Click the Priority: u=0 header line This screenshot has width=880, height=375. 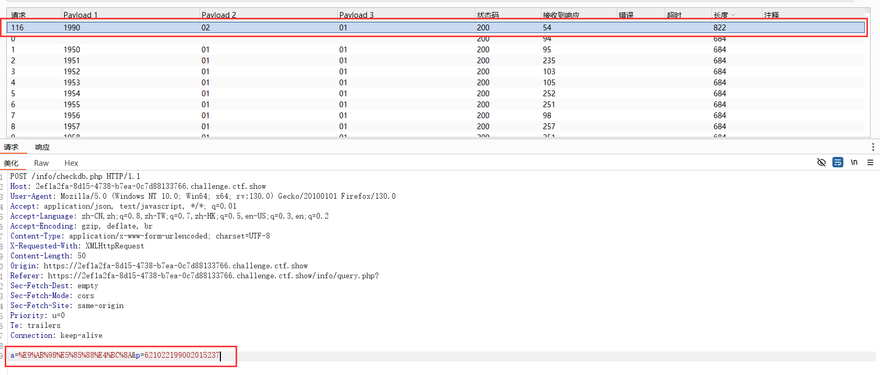point(38,315)
